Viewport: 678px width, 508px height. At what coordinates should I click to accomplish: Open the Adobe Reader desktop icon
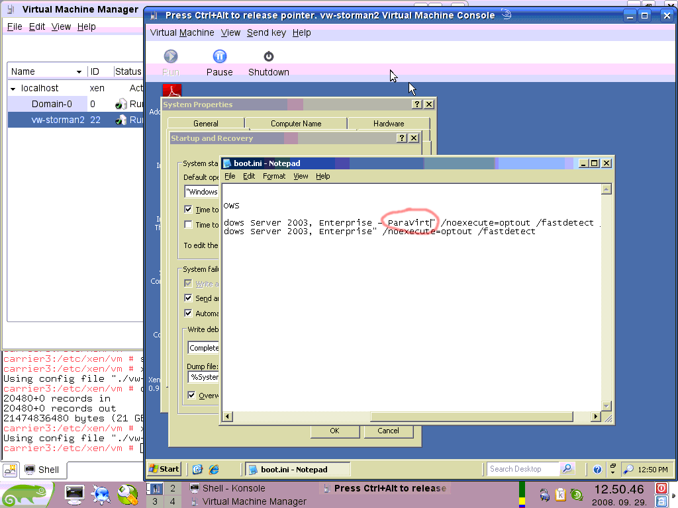tap(172, 91)
